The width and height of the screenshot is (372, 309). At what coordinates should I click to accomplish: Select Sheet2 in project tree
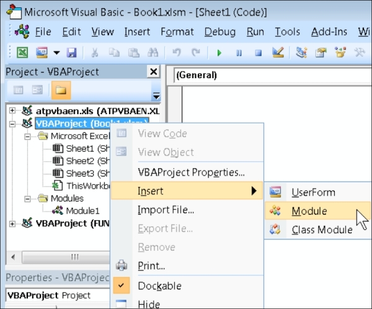pos(88,161)
